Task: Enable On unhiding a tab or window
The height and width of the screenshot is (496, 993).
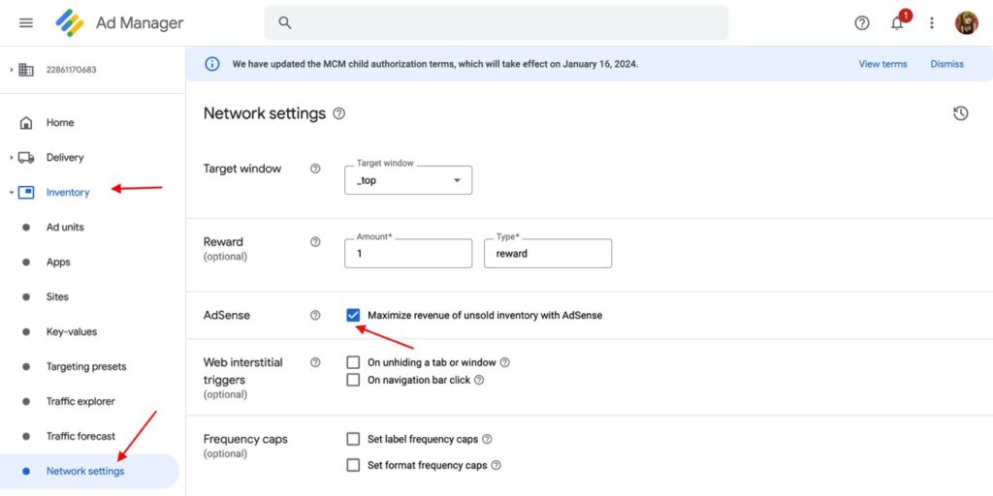Action: (x=353, y=362)
